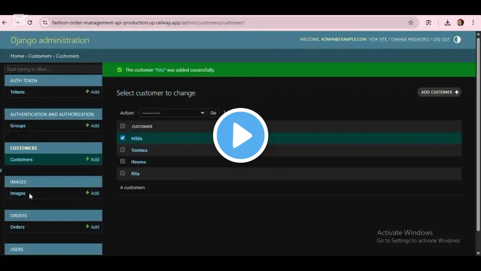Add a new Image from sidebar
Viewport: 481px width, 271px height.
(x=92, y=193)
